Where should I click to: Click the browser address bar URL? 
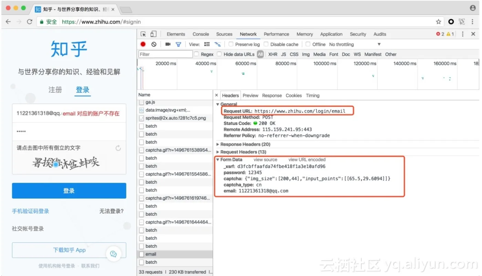(x=102, y=22)
